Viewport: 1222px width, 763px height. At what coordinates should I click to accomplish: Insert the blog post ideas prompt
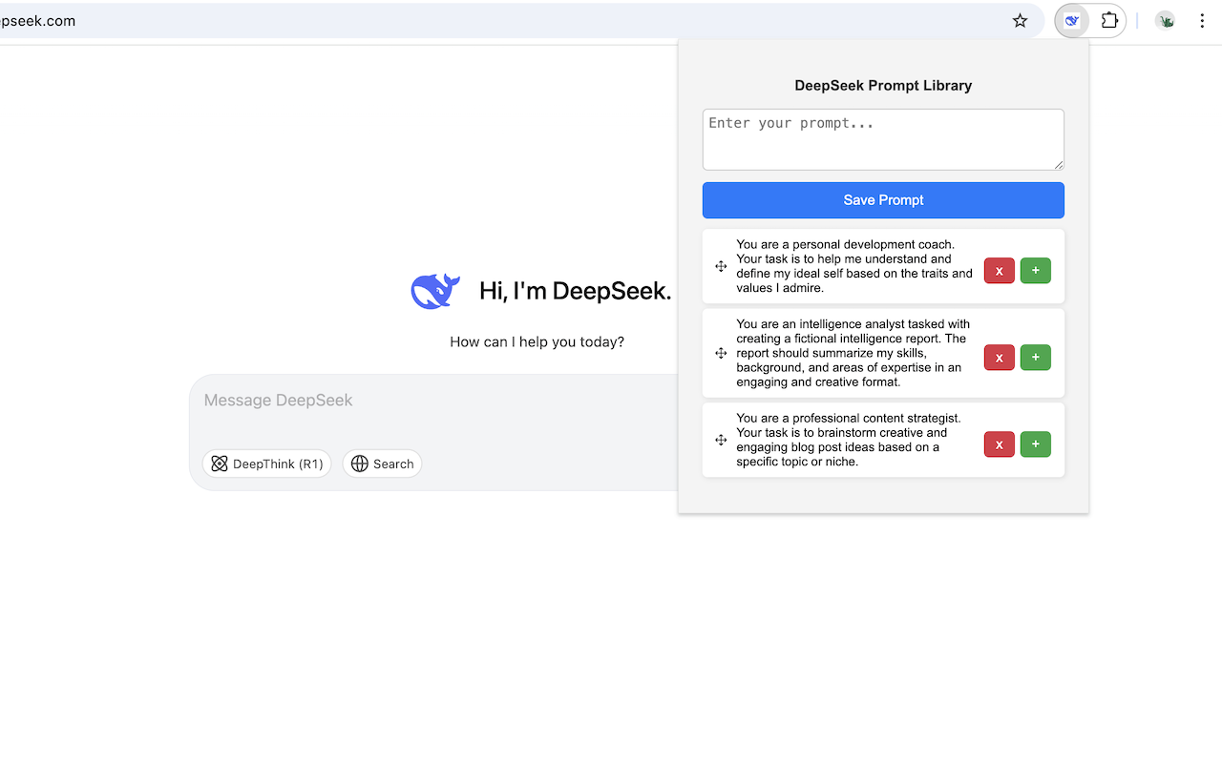point(1035,444)
